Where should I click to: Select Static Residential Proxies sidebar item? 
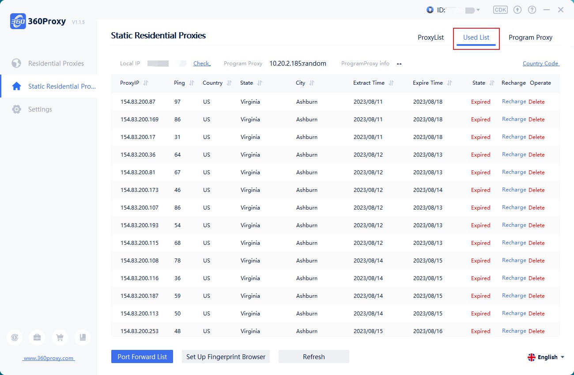click(49, 86)
